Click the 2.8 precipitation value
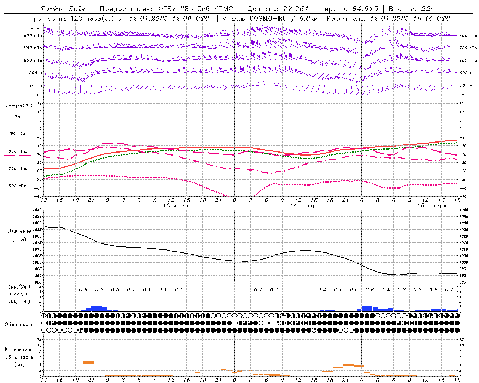Image resolution: width=479 pixels, height=383 pixels. (370, 290)
